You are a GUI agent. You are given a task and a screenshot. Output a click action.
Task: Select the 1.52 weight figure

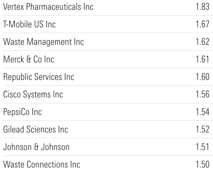pos(203,129)
